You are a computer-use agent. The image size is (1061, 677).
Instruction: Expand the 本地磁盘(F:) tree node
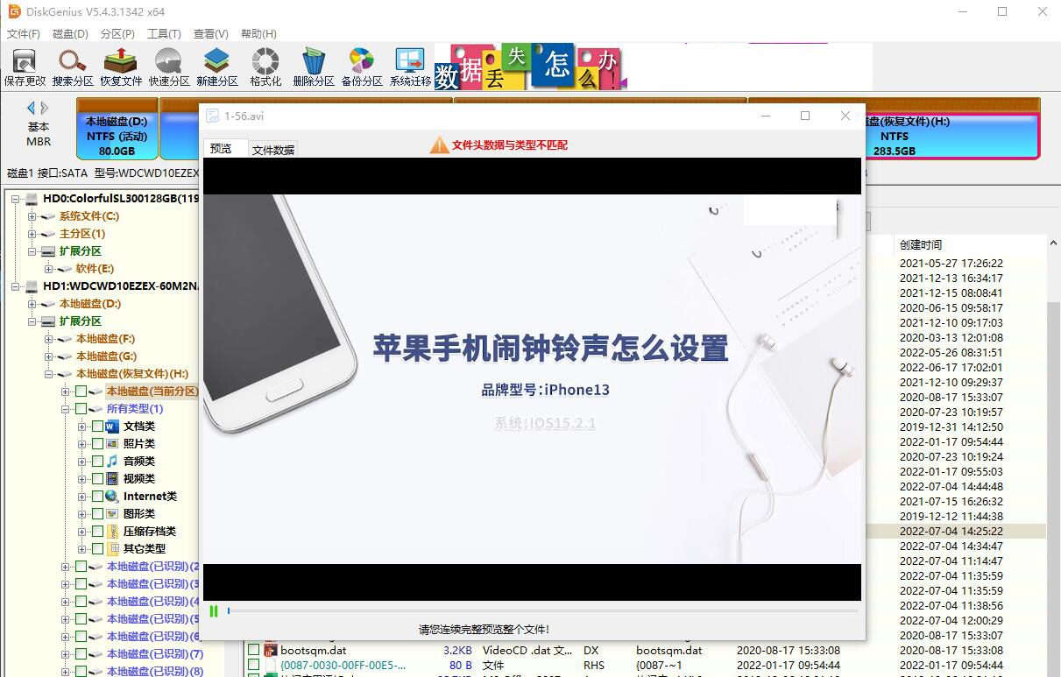coord(49,339)
